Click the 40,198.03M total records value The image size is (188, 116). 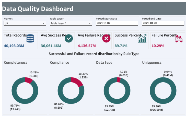point(14,46)
